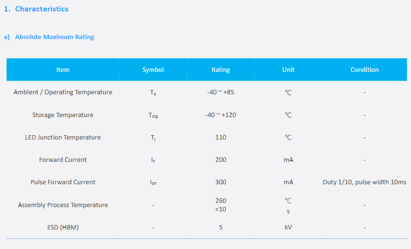Click the "Pulse Forward Current" item

[63, 182]
